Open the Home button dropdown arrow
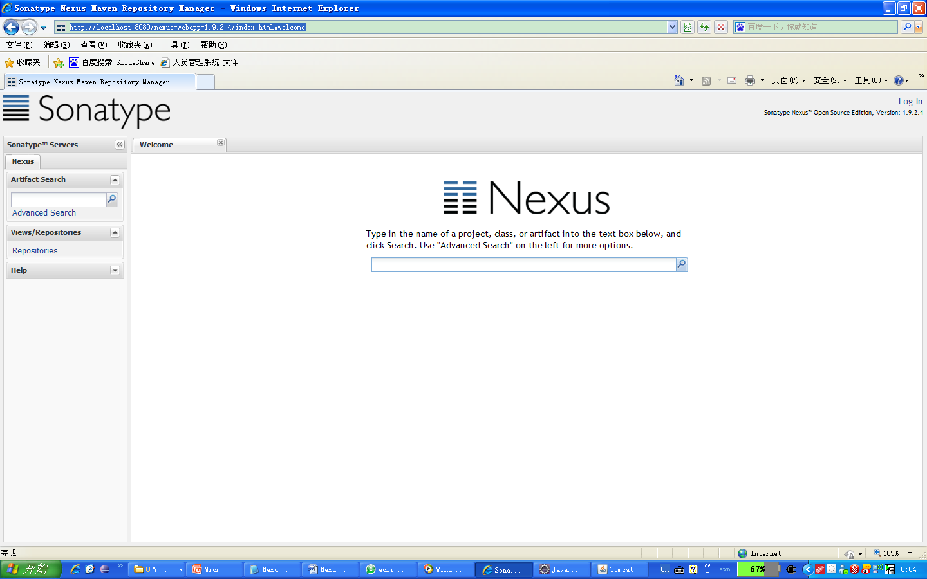927x579 pixels. pos(691,80)
